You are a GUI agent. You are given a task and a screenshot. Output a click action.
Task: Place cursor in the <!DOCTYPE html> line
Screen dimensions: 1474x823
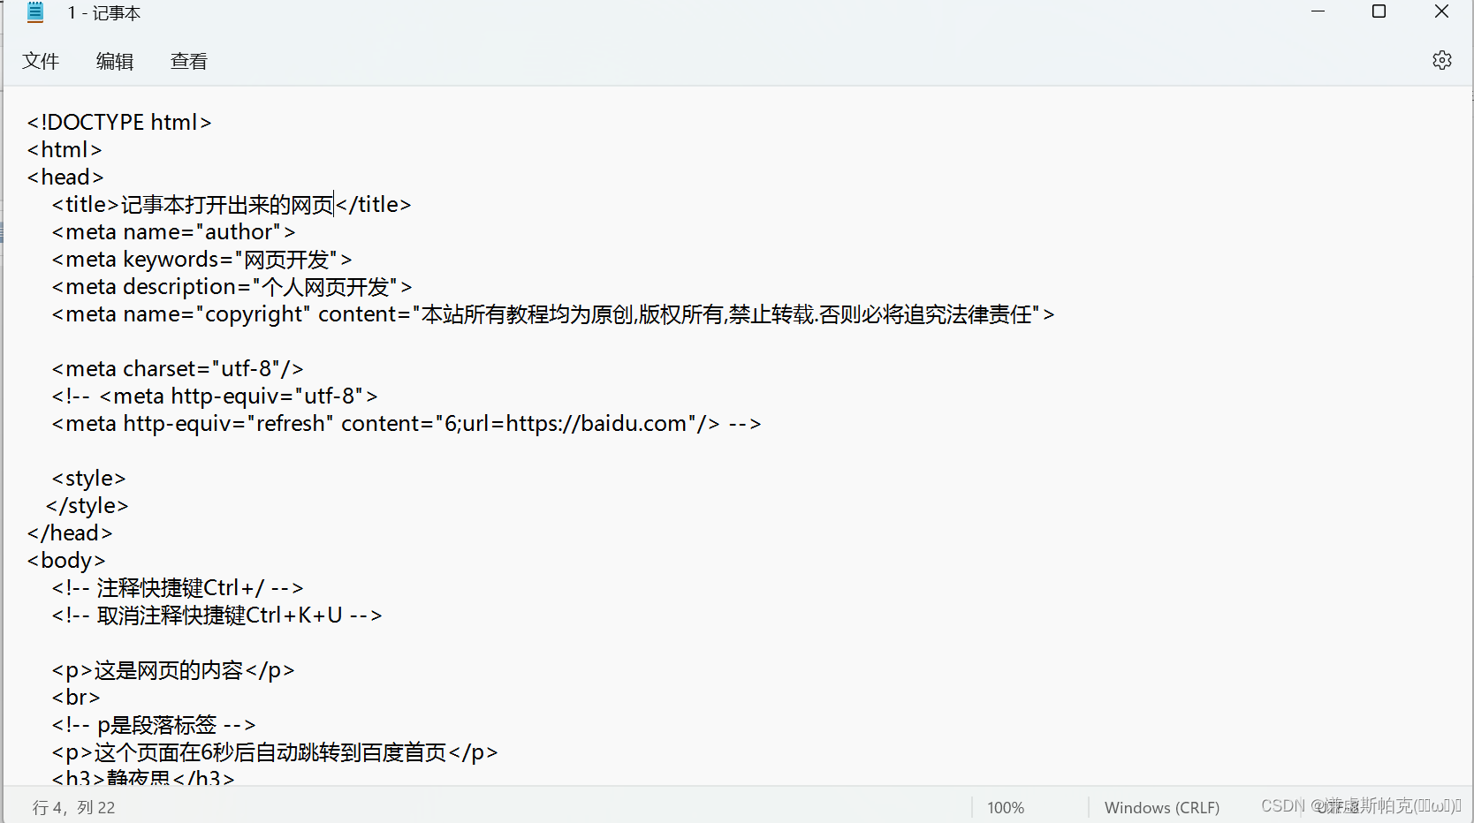pos(119,122)
